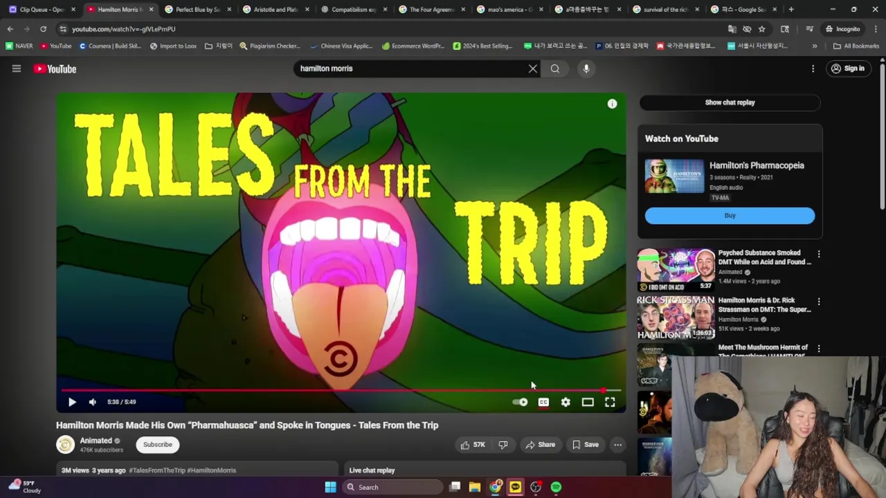886x498 pixels.
Task: Switch to the Clip Queue tab
Action: (x=42, y=10)
